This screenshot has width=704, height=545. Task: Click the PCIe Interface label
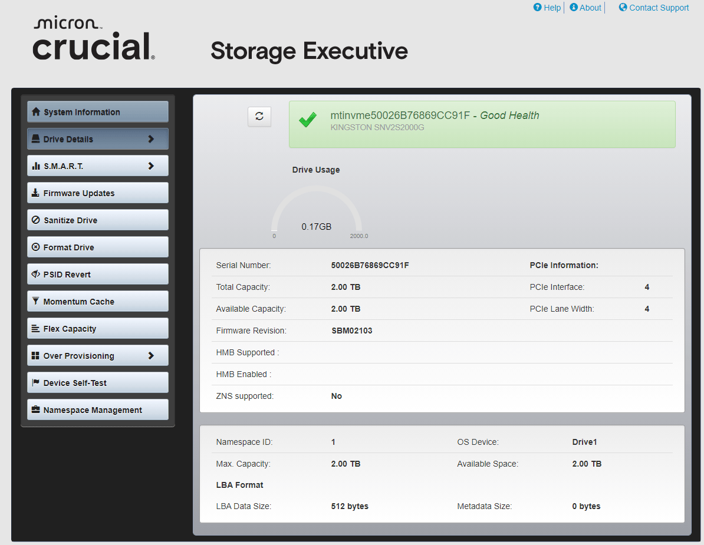(x=557, y=287)
